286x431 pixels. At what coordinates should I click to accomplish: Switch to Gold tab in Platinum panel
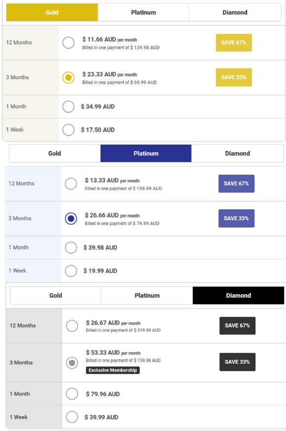[55, 154]
